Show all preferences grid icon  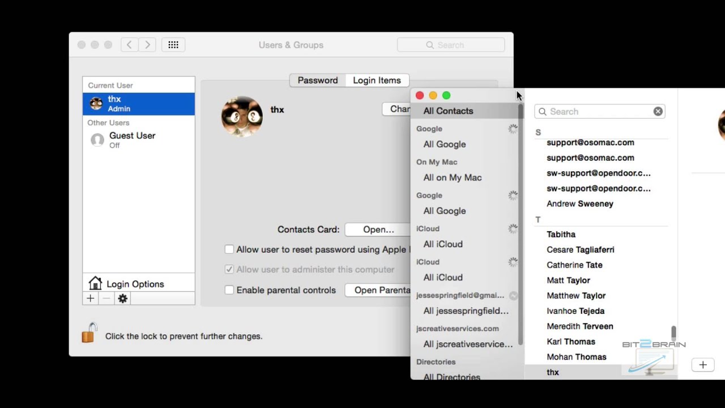click(173, 45)
